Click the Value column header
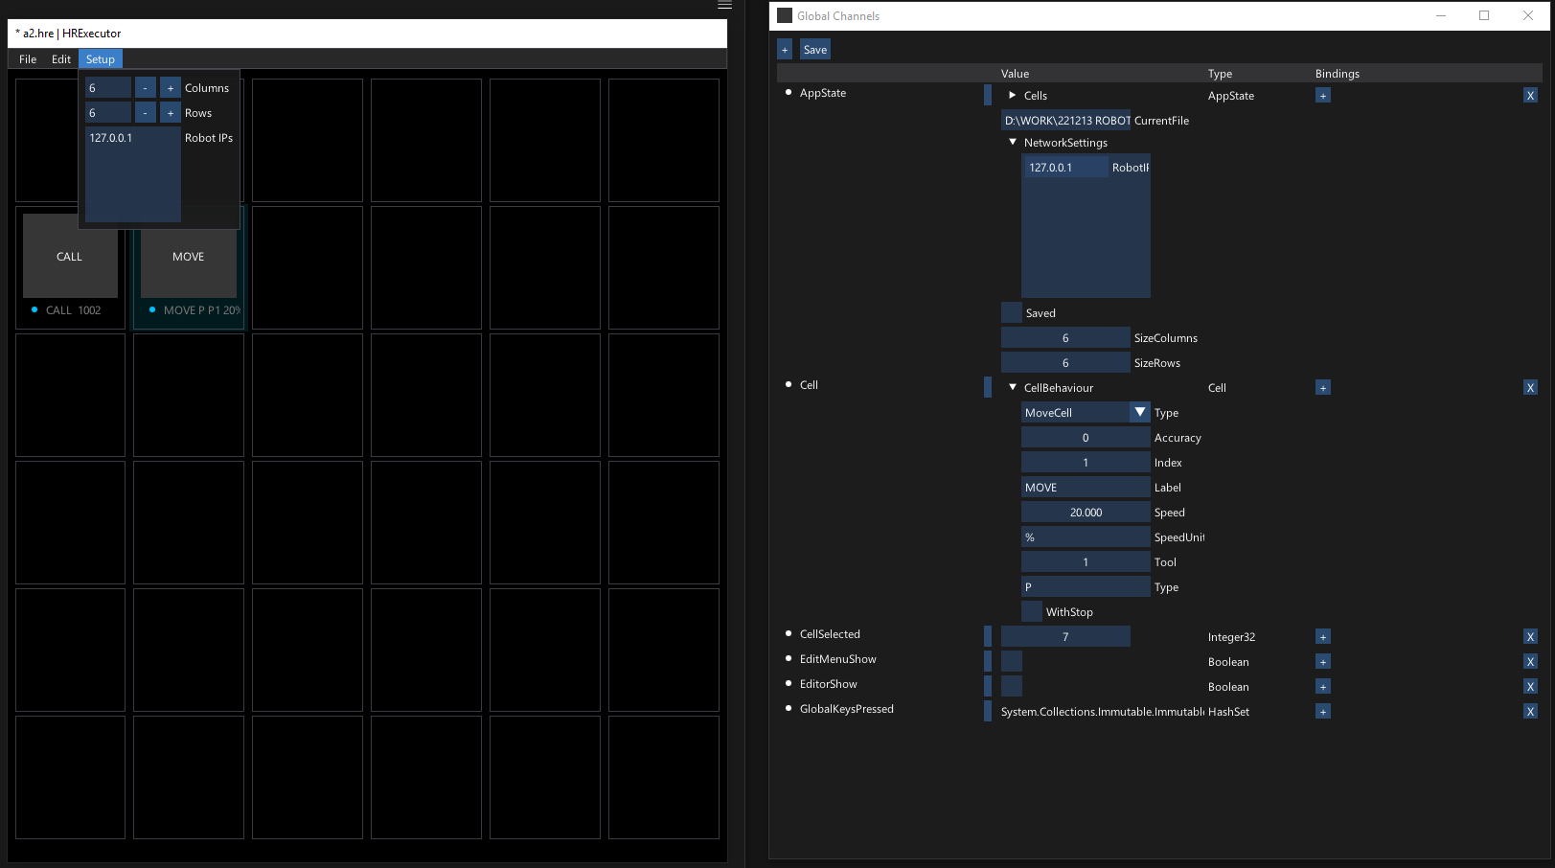This screenshot has height=868, width=1555. coord(1015,74)
